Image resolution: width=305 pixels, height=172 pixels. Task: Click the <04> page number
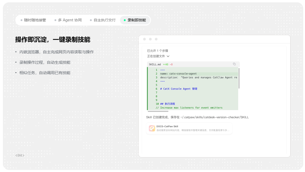coord(20,155)
